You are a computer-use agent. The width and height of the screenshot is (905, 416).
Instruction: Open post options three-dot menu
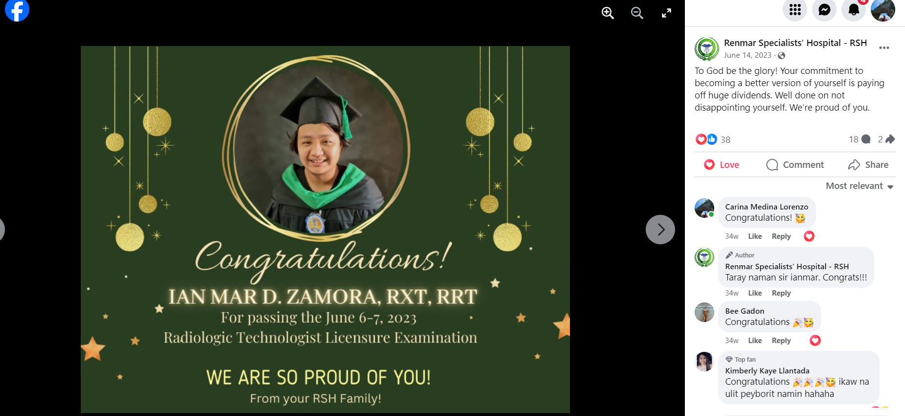(884, 47)
